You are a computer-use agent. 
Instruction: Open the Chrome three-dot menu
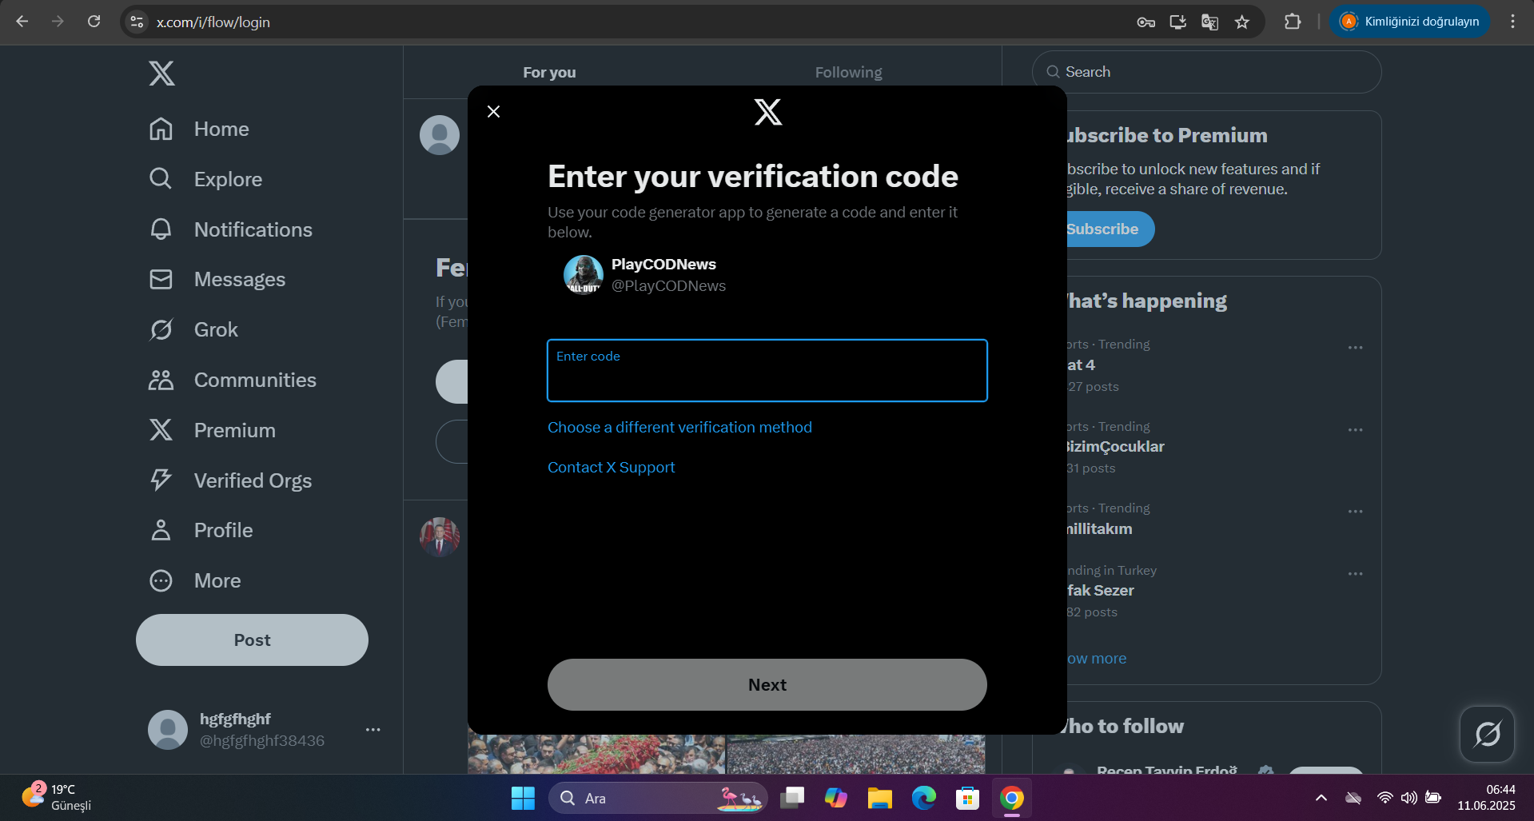click(x=1512, y=22)
